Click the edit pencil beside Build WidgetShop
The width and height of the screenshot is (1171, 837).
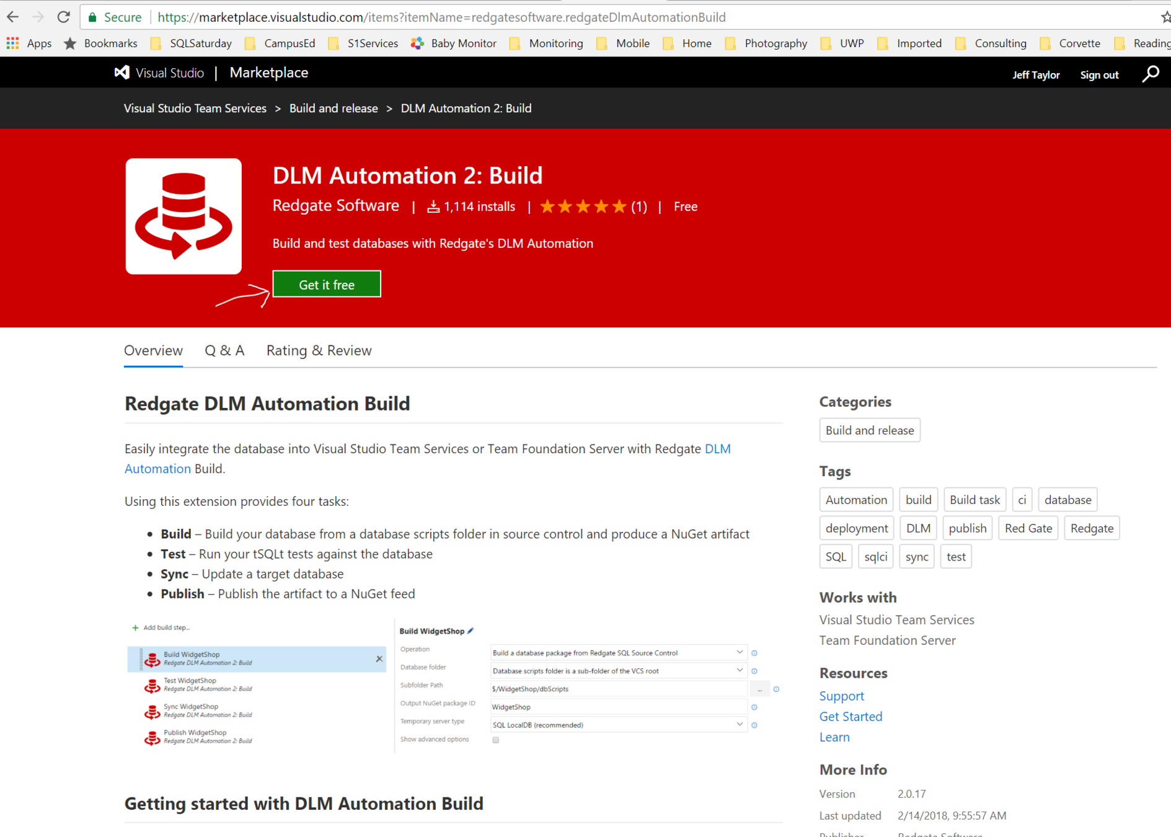tap(471, 631)
